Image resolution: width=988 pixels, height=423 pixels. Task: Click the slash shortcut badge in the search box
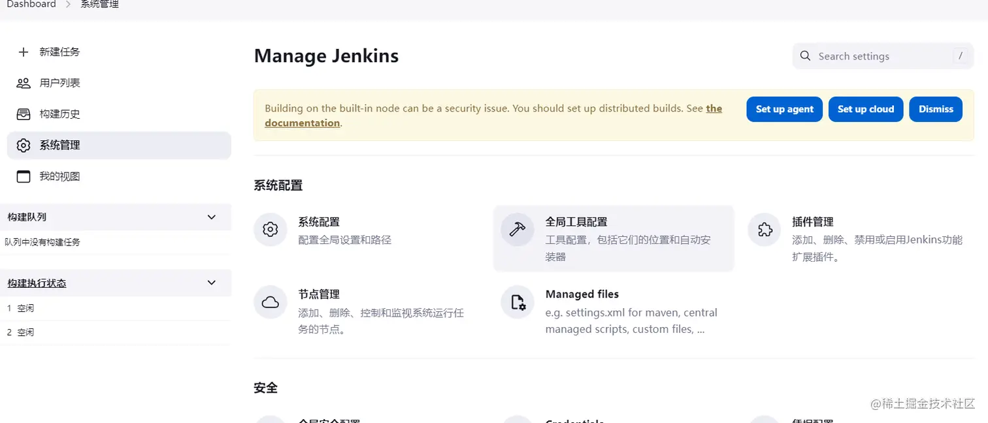click(x=960, y=56)
